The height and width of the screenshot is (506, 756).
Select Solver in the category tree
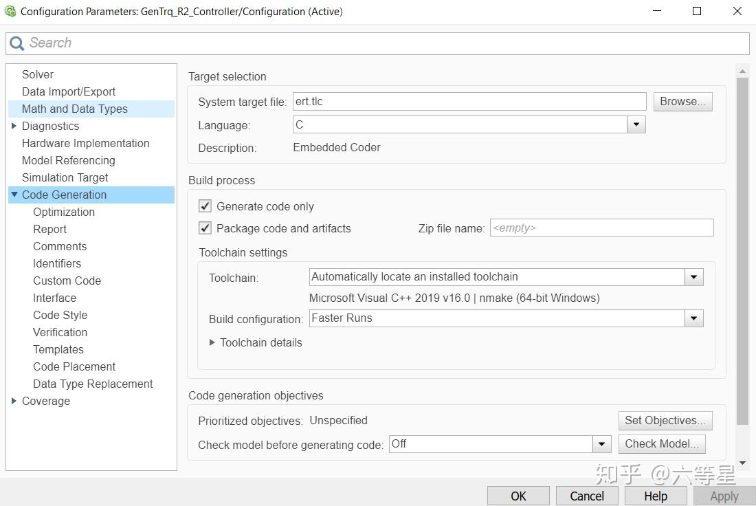[38, 74]
